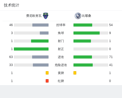The height and width of the screenshot is (98, 122).
Task: Click 费尼欧努瓦's green 射正 bar
Action: tap(31, 49)
